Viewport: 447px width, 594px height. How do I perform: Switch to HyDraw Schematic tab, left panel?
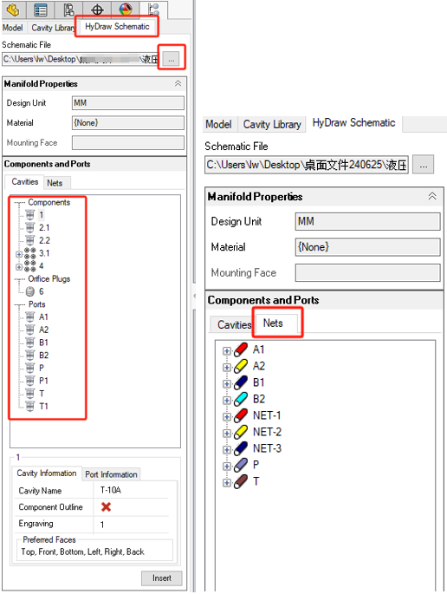tap(117, 27)
